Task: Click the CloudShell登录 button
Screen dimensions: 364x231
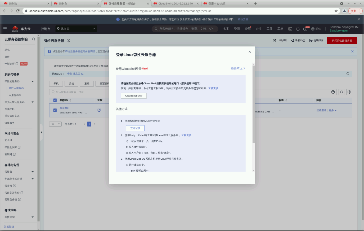Action: [134, 96]
